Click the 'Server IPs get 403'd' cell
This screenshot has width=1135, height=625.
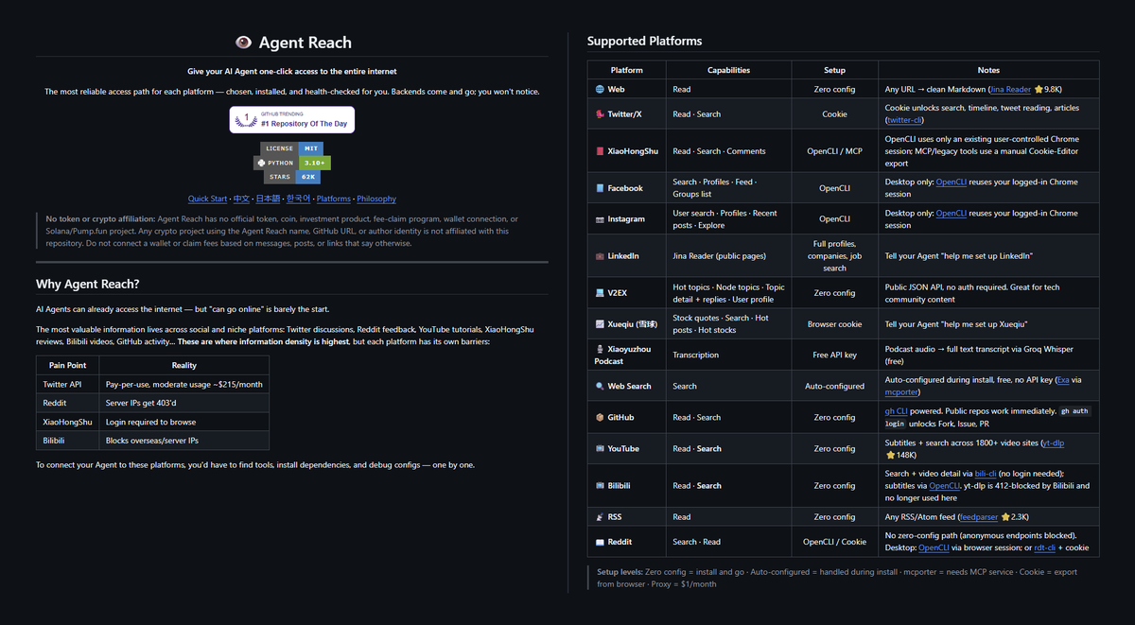click(x=183, y=403)
